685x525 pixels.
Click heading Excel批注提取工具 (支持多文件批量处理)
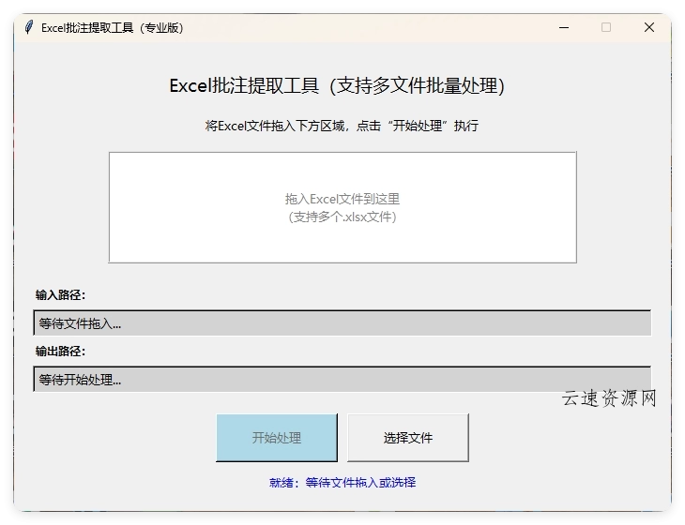click(x=337, y=86)
